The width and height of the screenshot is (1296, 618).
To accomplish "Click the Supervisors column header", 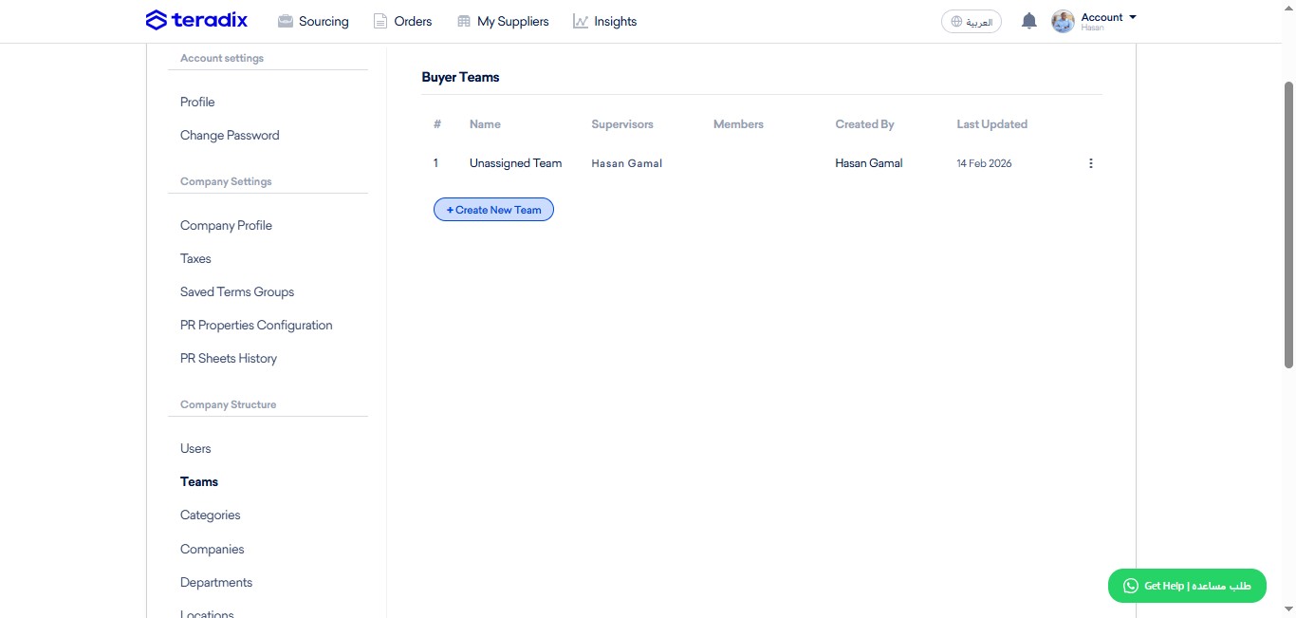I will coord(622,124).
